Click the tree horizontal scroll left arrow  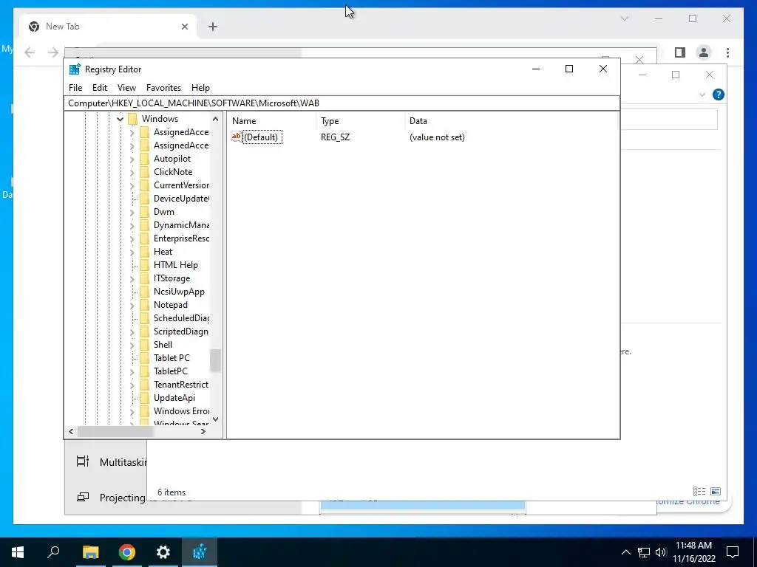click(72, 431)
